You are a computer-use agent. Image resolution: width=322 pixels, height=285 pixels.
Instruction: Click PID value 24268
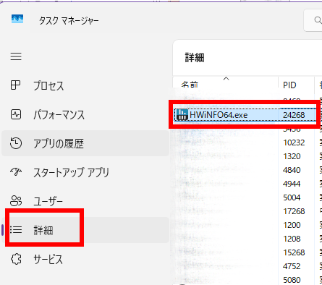(x=294, y=115)
